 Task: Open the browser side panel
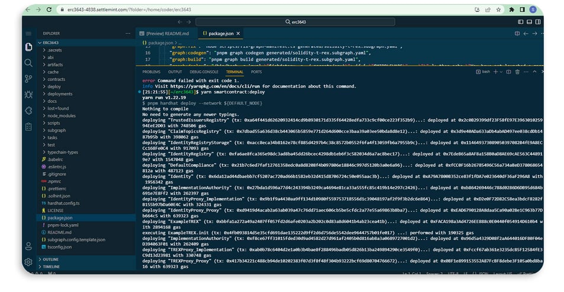(522, 9)
